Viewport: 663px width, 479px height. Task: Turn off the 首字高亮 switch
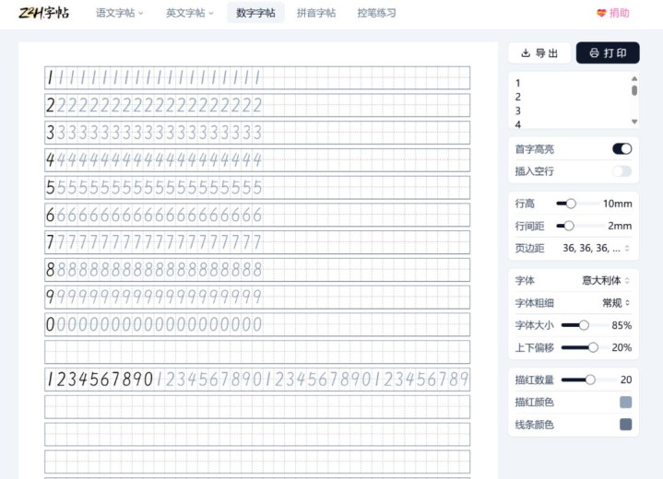pyautogui.click(x=622, y=148)
